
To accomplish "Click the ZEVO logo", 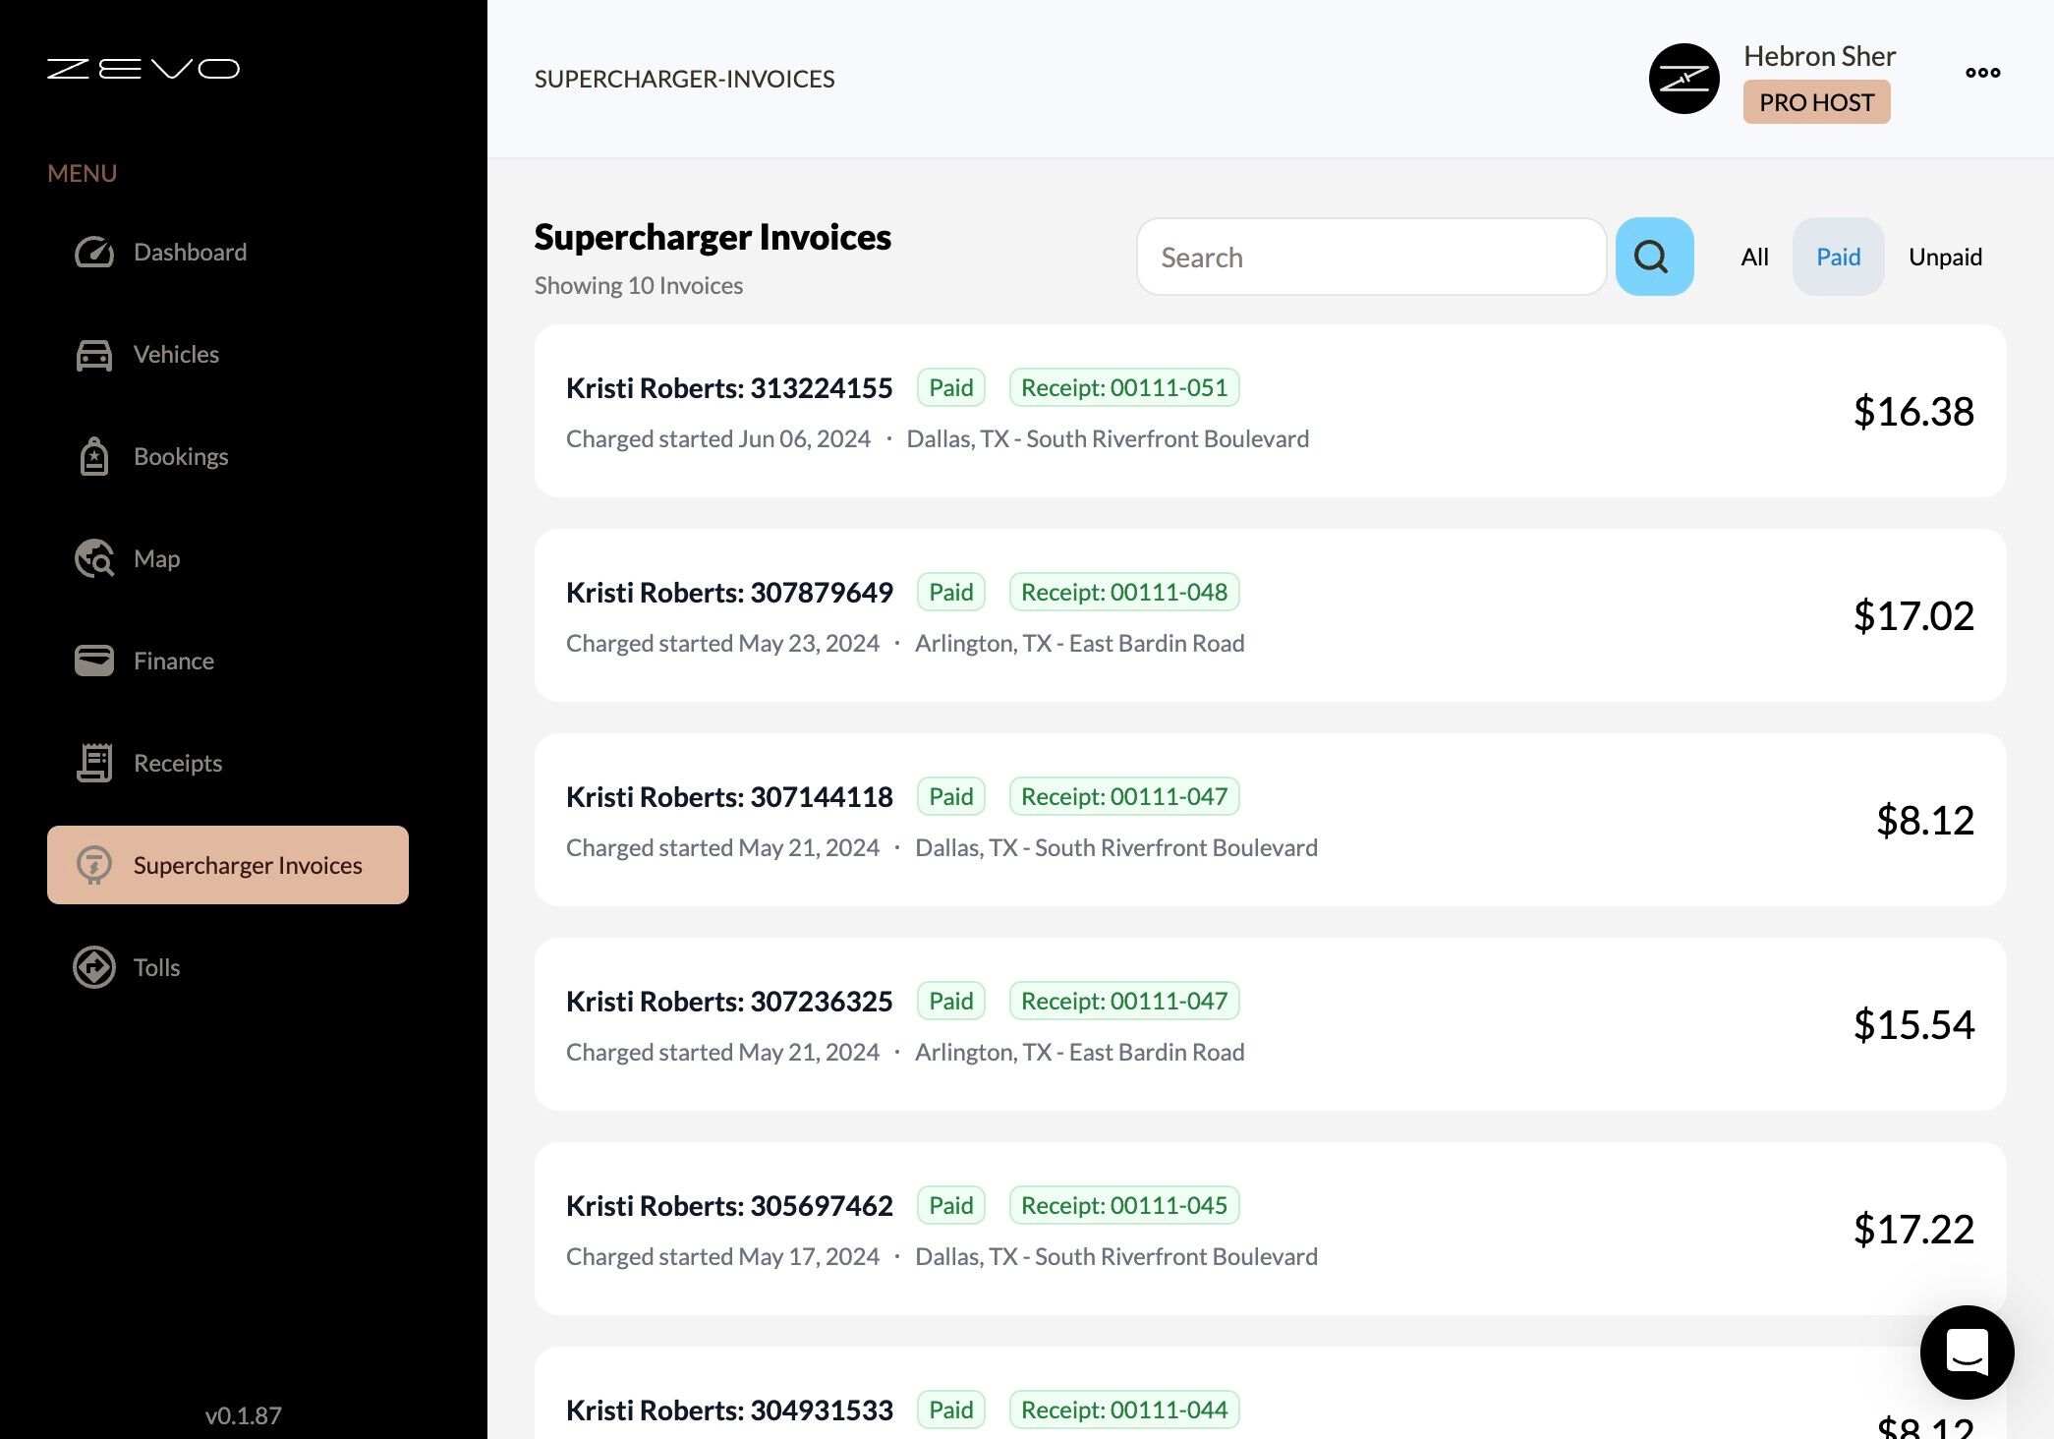I will pyautogui.click(x=143, y=69).
